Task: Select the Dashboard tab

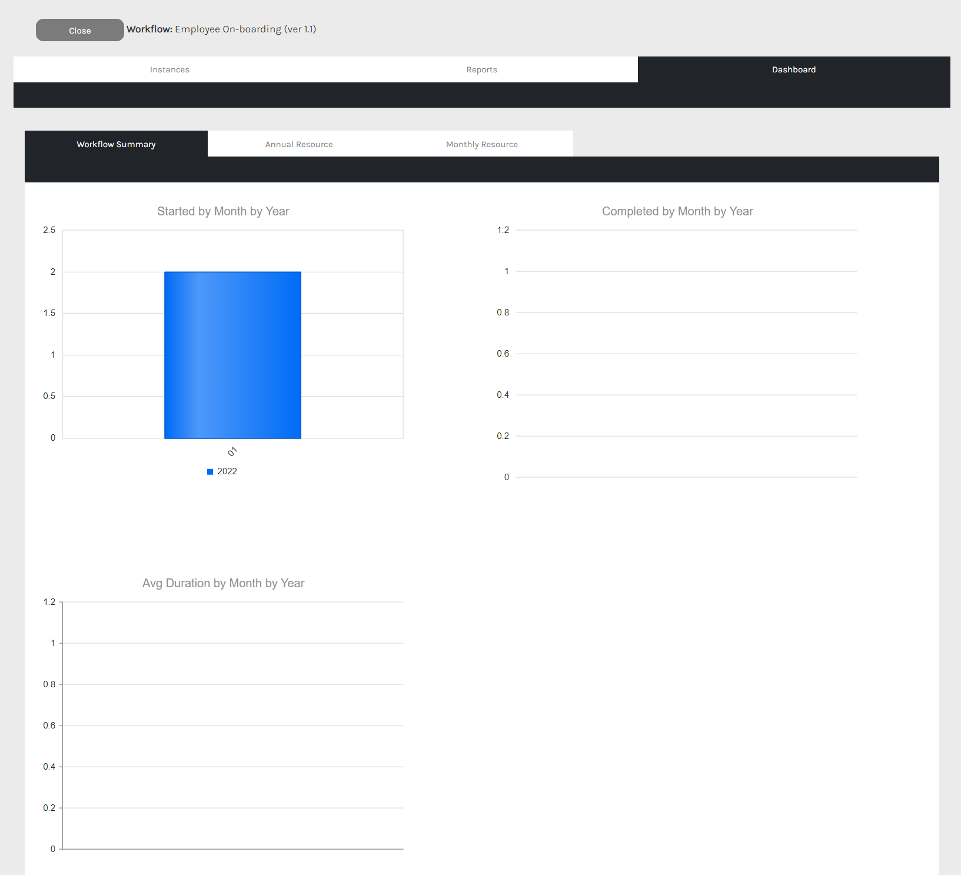Action: (x=793, y=69)
